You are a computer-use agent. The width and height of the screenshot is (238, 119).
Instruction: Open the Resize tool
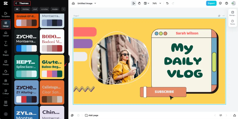[x=233, y=22]
